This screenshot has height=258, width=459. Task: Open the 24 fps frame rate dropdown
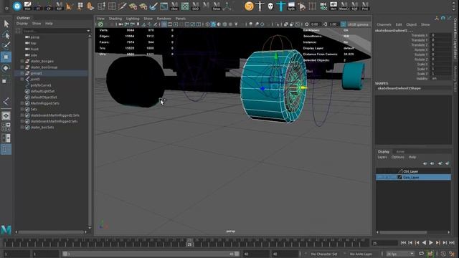pos(400,254)
